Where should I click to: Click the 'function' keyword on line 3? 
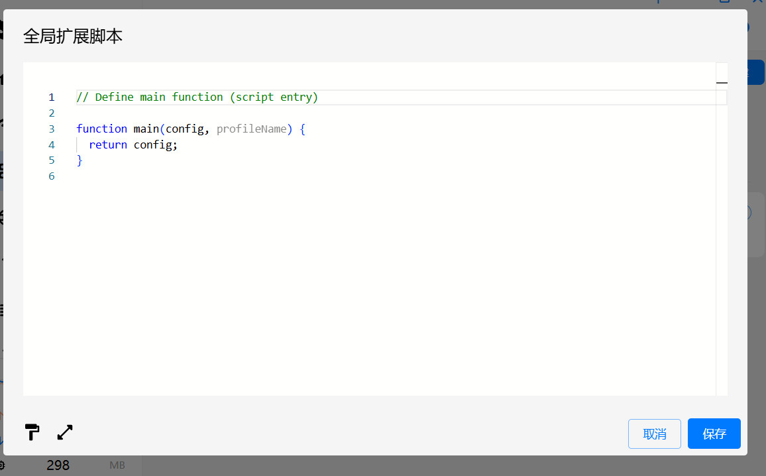[101, 129]
